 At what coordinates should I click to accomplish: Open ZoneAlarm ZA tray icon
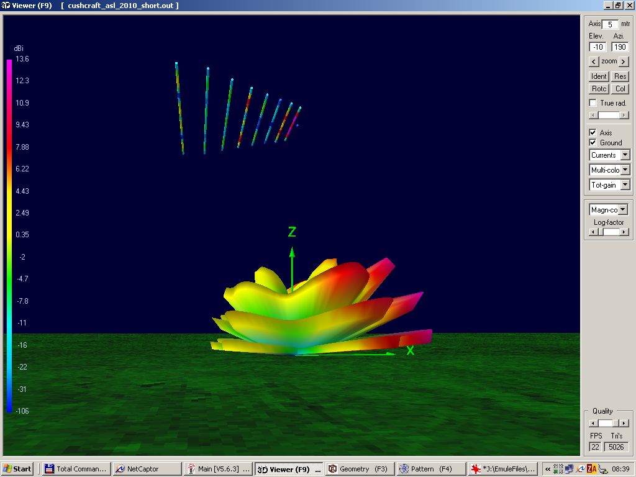(592, 469)
